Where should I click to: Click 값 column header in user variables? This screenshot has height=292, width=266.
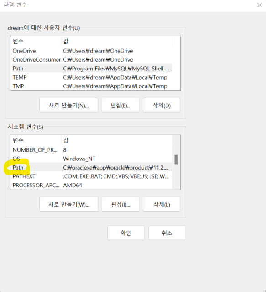[116, 41]
